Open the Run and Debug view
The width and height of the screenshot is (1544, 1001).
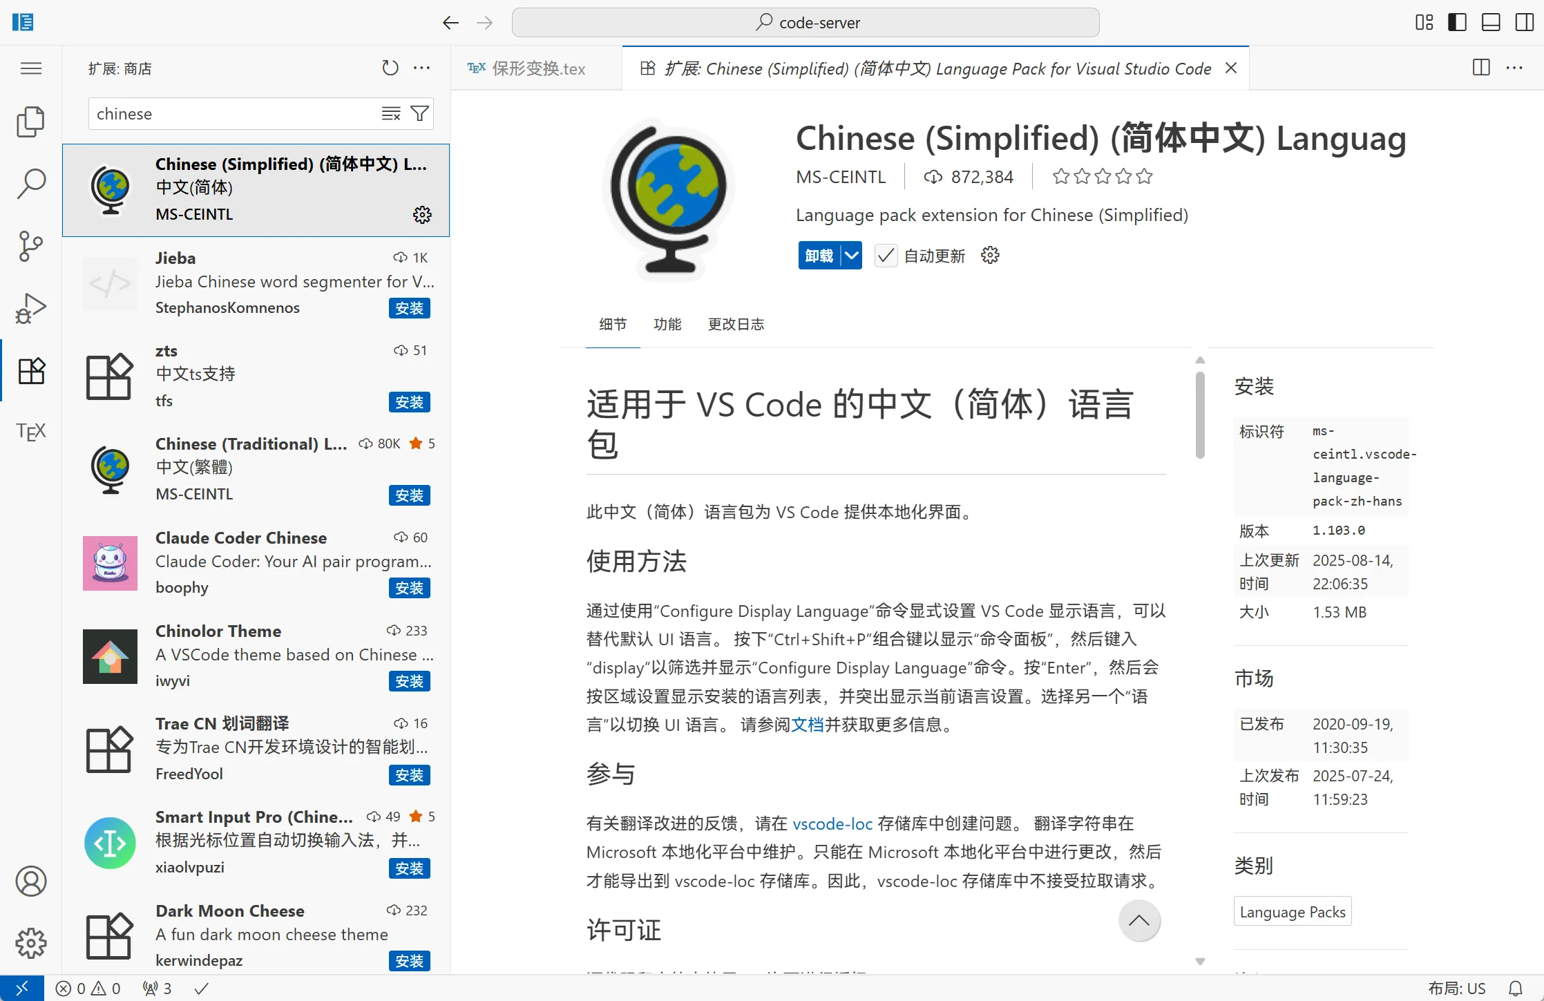30,308
